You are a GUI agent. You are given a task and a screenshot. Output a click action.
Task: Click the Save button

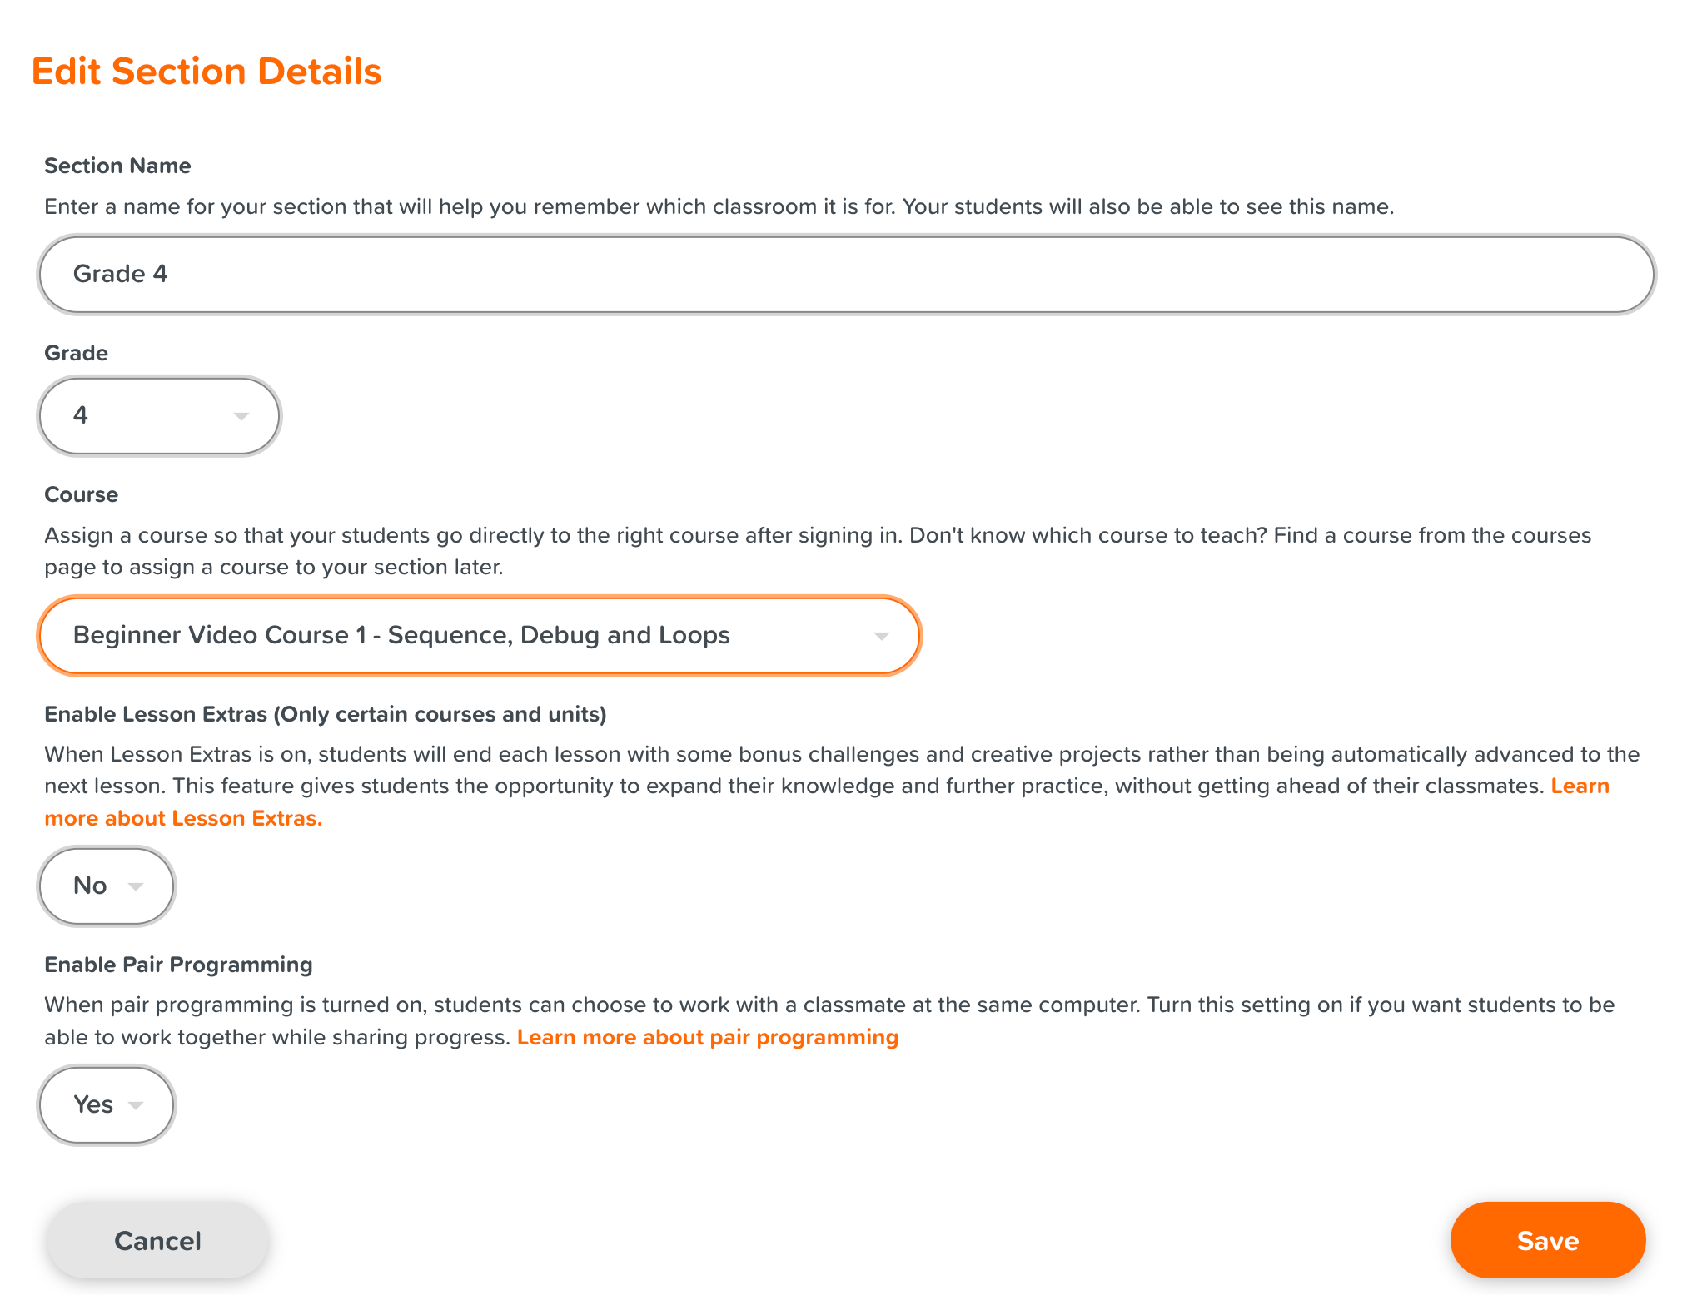1548,1239
